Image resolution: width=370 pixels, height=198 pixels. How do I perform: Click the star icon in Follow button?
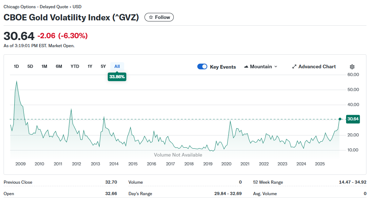pyautogui.click(x=151, y=17)
